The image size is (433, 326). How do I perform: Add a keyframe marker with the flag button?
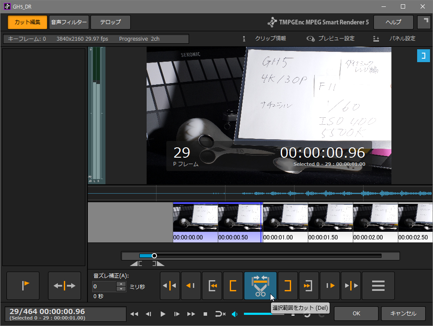pos(23,286)
